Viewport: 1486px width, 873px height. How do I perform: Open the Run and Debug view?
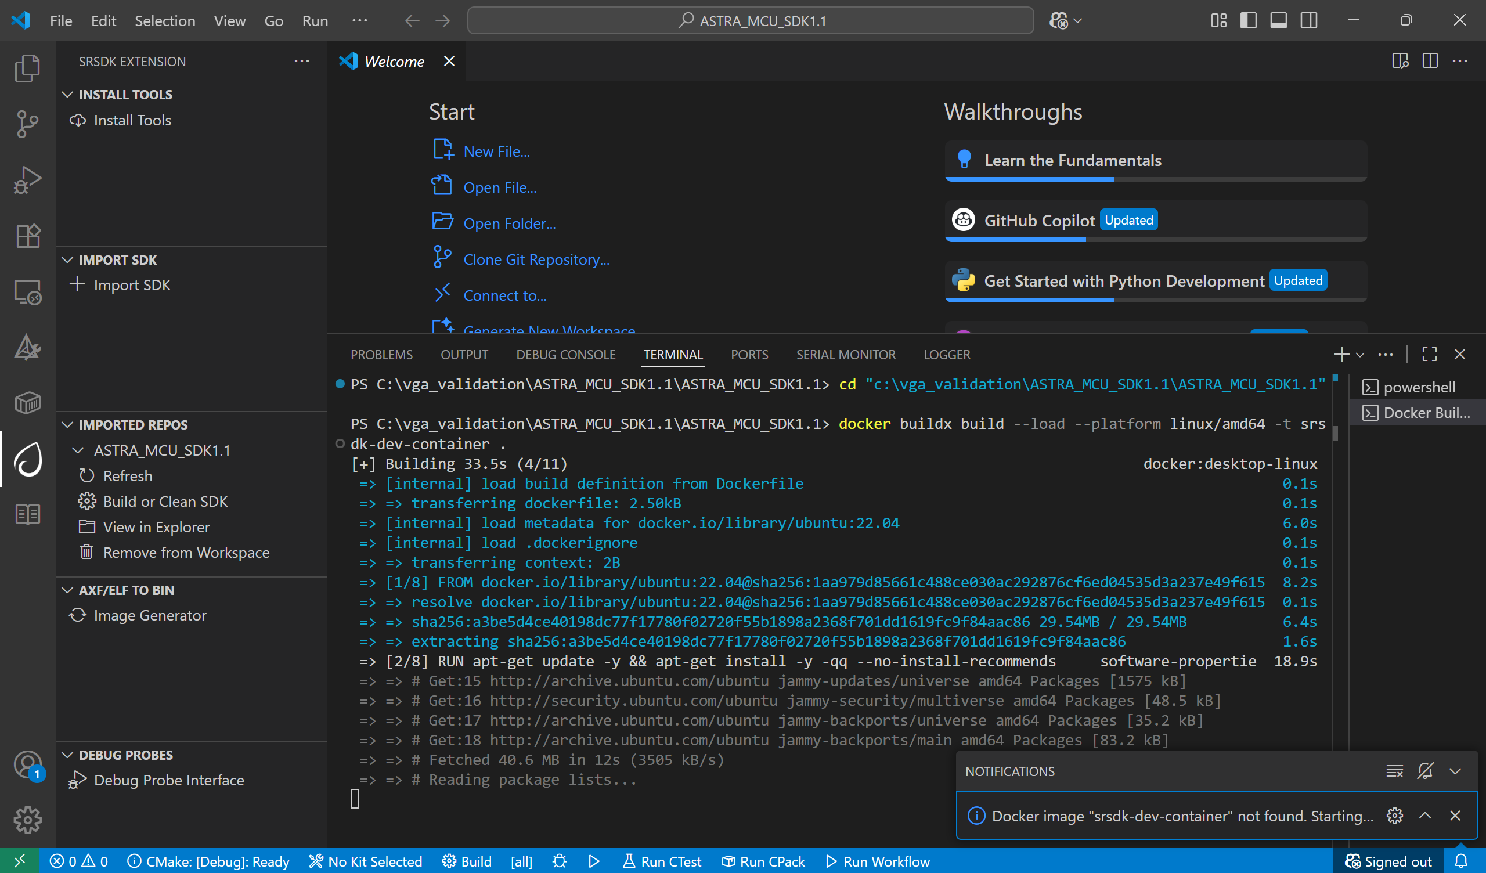[x=27, y=180]
